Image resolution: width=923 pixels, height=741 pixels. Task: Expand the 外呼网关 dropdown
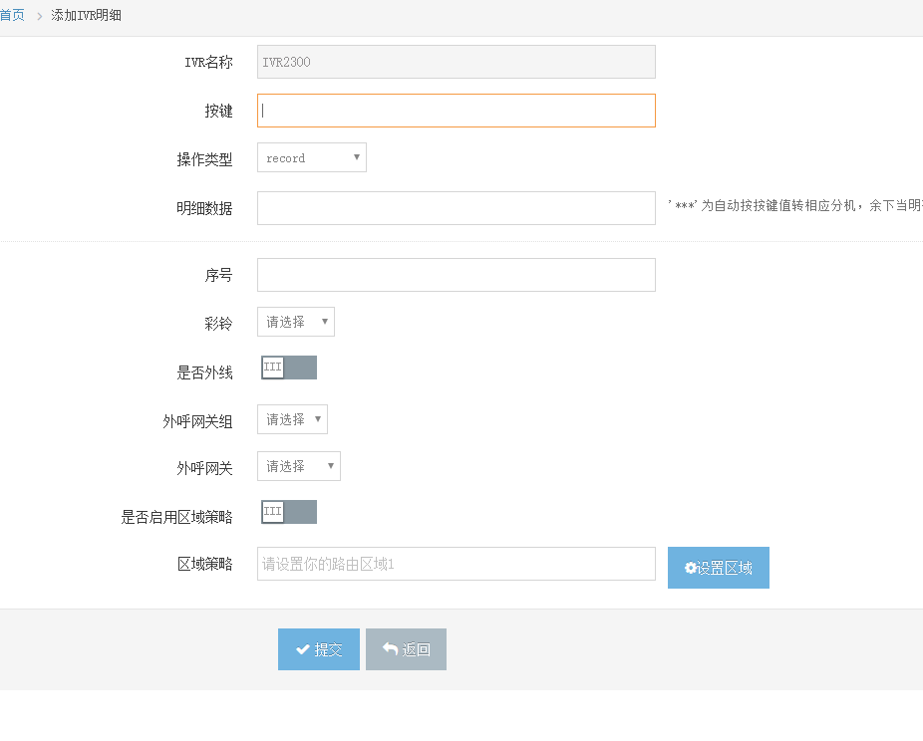coord(299,466)
